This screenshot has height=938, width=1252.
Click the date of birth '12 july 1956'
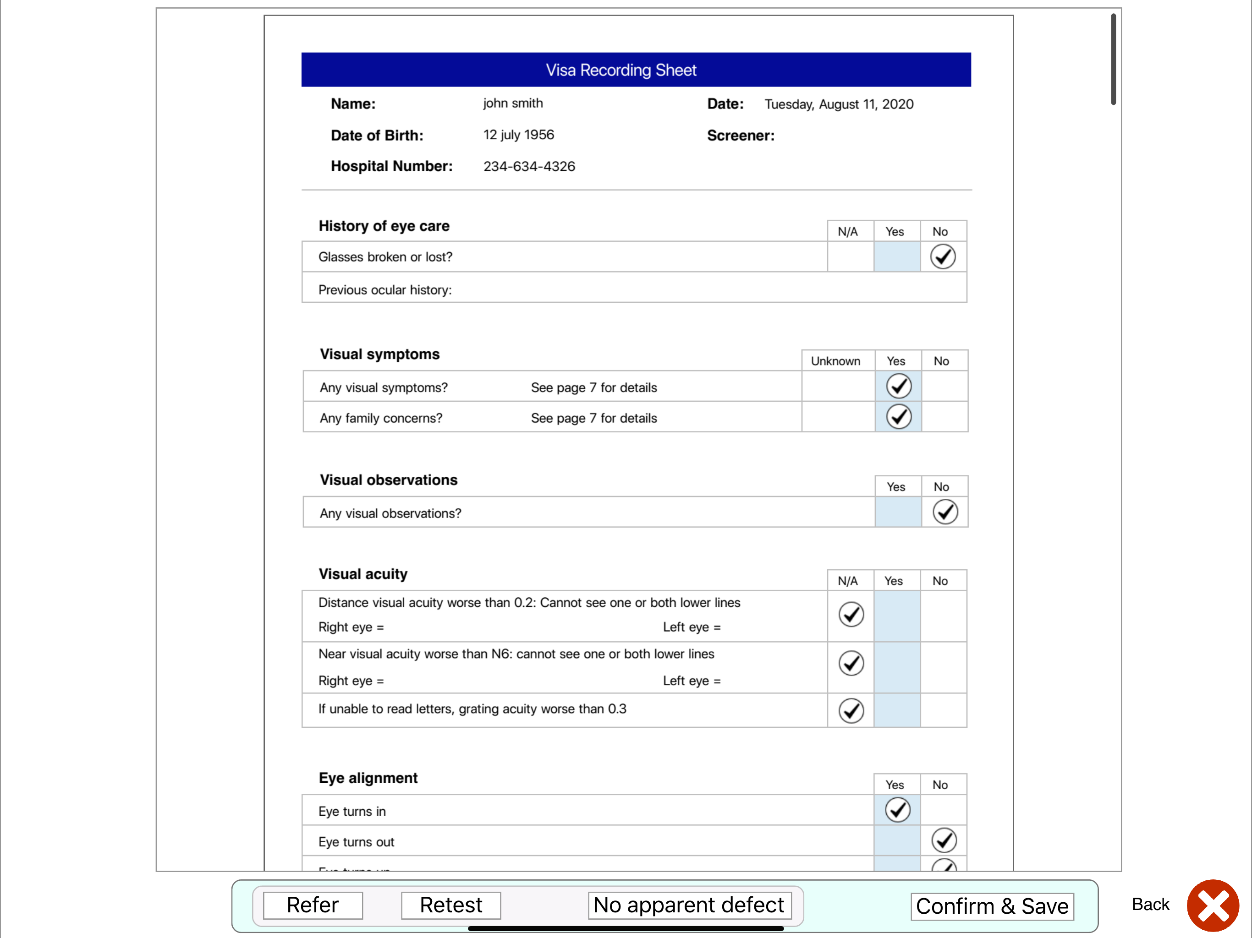point(518,135)
